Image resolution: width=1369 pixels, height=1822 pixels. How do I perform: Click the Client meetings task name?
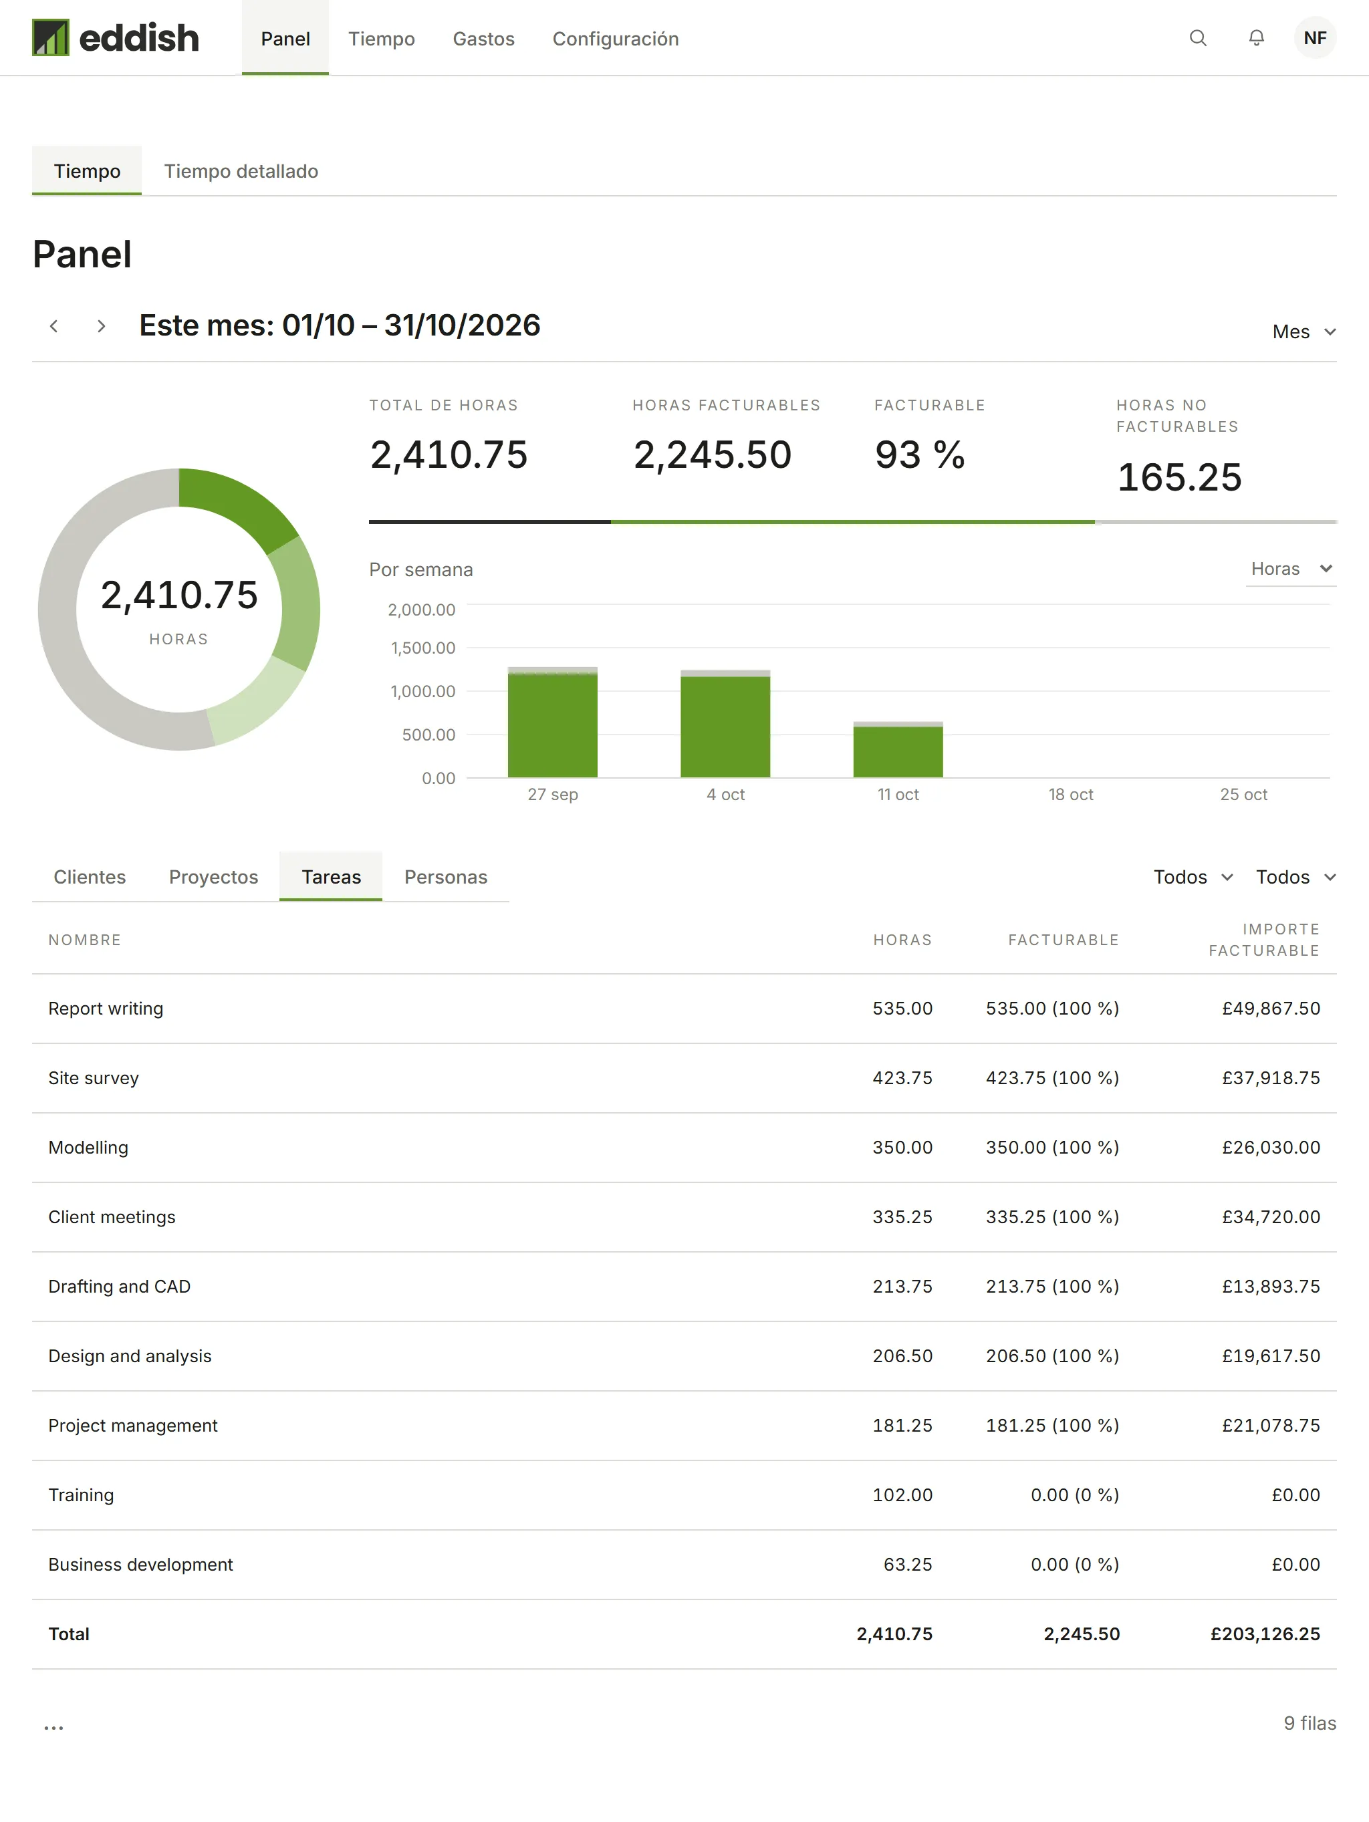111,1217
